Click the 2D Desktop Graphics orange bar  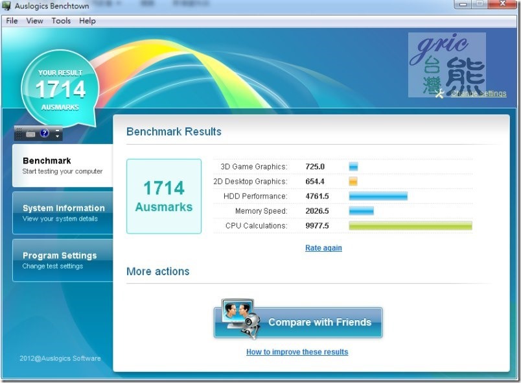click(x=353, y=181)
